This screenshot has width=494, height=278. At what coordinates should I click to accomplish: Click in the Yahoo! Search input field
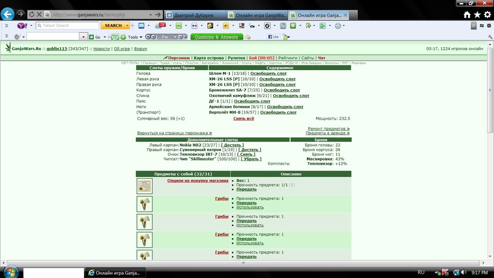[67, 26]
